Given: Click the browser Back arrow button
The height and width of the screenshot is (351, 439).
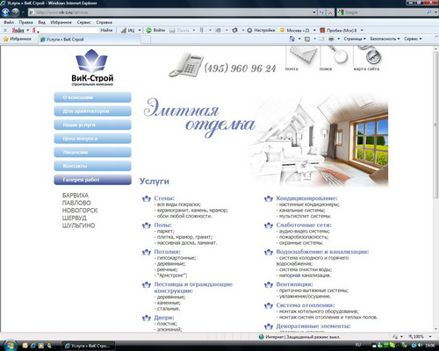Looking at the screenshot, I should [x=6, y=12].
